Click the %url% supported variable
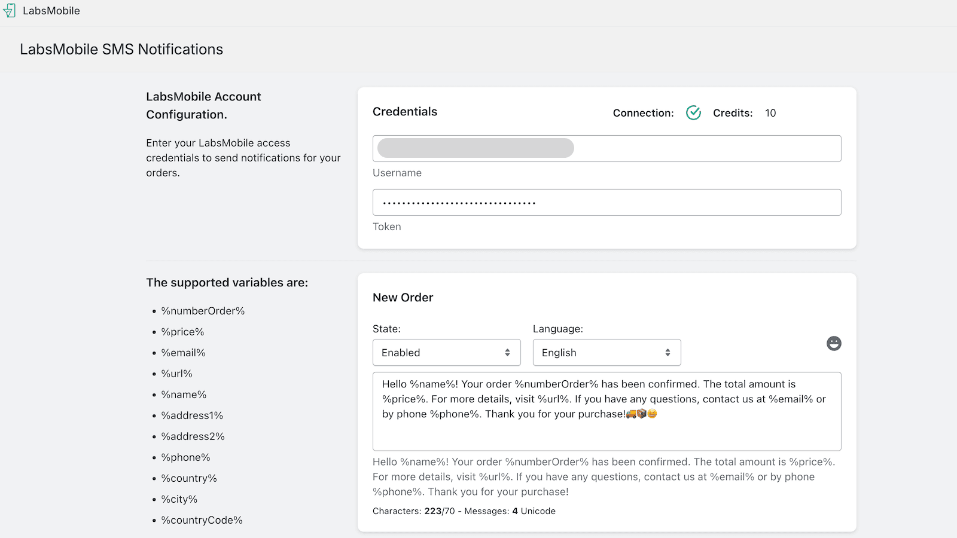 176,374
